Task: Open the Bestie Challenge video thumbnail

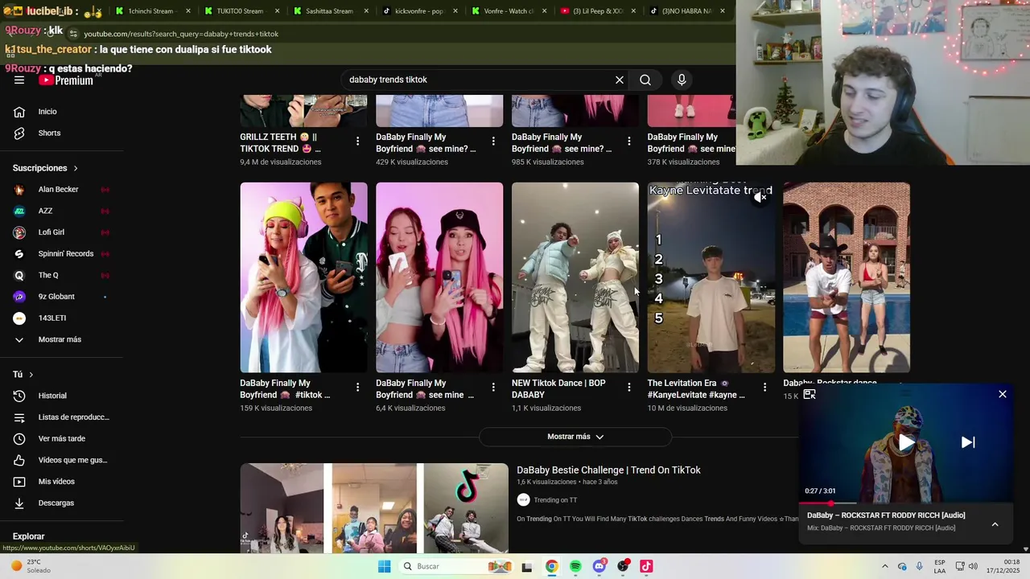Action: pos(374,508)
